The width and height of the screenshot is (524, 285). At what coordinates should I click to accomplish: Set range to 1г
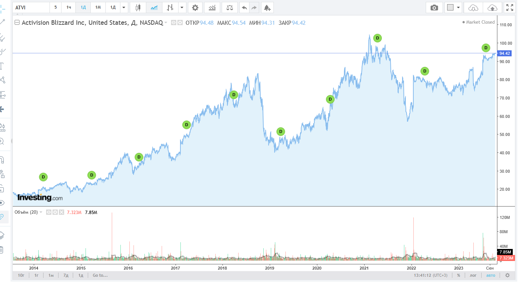click(37, 275)
